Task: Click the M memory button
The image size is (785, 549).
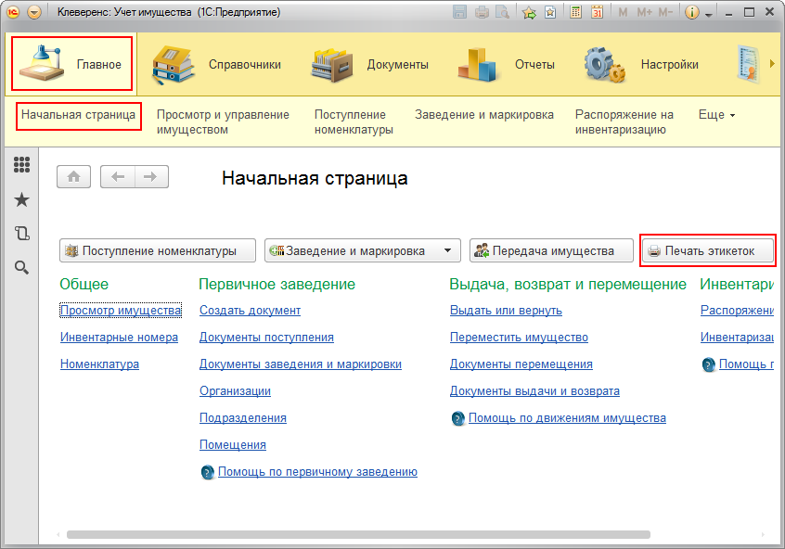Action: coord(623,12)
